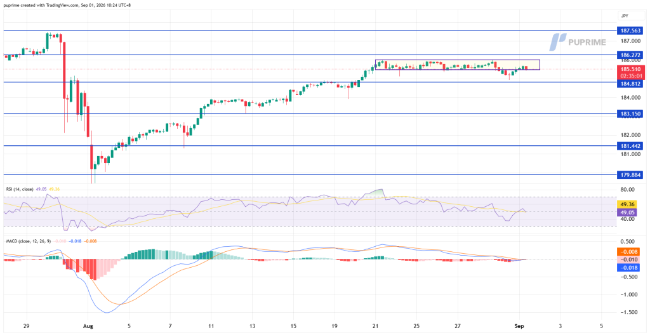Click the current price 185.510 red tag

coord(630,72)
